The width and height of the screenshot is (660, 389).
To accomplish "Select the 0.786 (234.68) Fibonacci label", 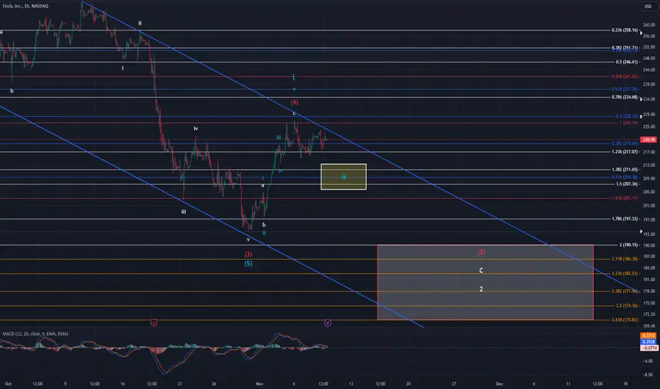I will (625, 97).
